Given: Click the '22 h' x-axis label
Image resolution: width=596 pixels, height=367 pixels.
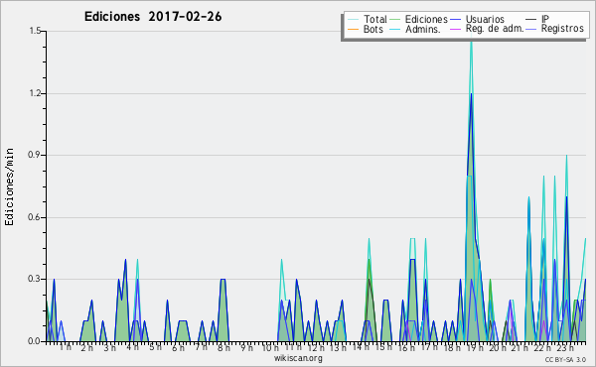Looking at the screenshot, I should click(x=542, y=348).
